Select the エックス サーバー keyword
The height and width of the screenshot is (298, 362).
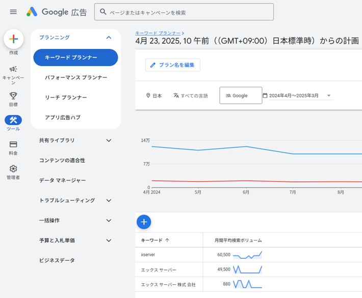tap(159, 270)
